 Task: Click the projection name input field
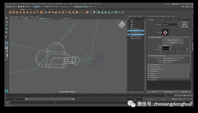(x=169, y=25)
